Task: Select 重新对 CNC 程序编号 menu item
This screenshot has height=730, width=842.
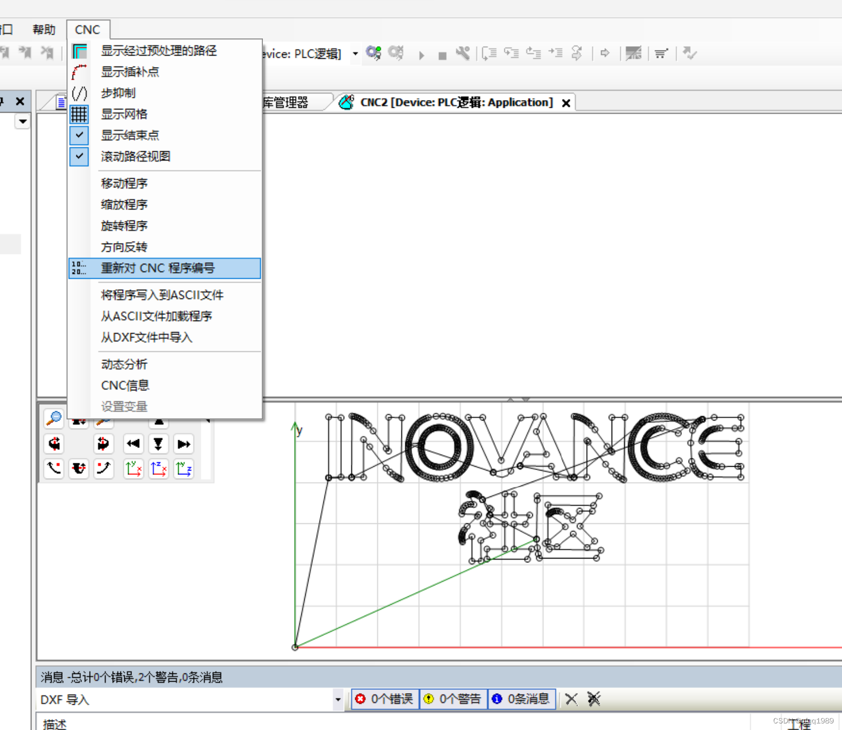Action: click(164, 268)
